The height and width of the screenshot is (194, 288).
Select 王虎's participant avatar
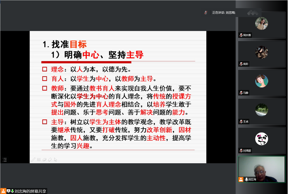pos(262,110)
